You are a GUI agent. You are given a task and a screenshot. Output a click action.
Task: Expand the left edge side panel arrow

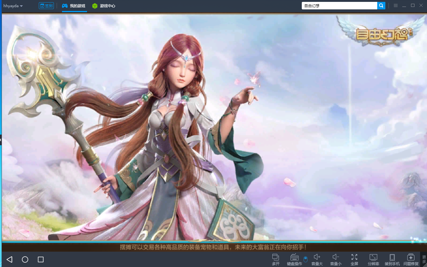click(x=1, y=140)
